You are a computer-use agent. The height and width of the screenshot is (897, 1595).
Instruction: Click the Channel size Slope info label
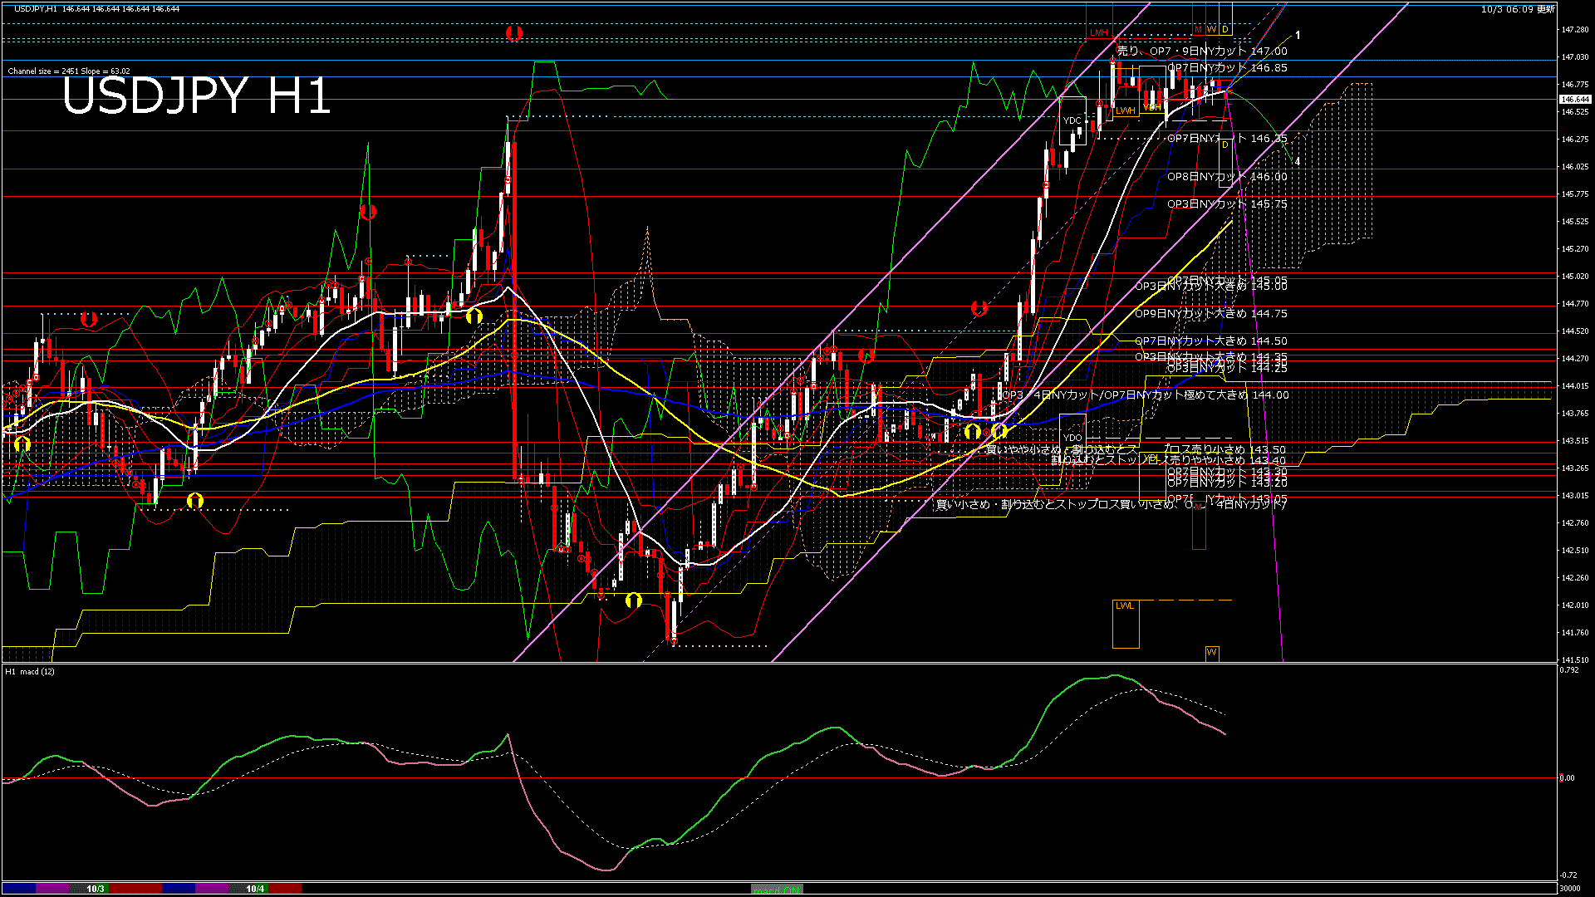(x=69, y=71)
